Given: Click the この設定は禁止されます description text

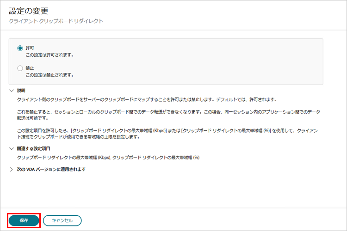Looking at the screenshot, I should 50,75.
